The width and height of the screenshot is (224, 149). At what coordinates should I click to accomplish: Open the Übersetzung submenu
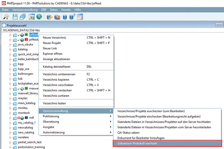[76, 122]
